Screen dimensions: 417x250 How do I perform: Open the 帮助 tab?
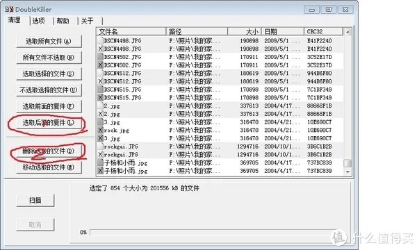[x=63, y=21]
